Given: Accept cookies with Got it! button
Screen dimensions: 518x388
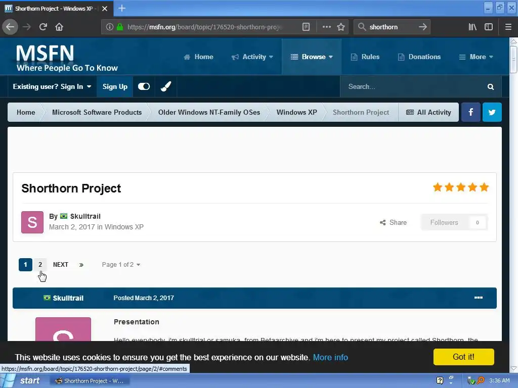Looking at the screenshot, I should (463, 357).
